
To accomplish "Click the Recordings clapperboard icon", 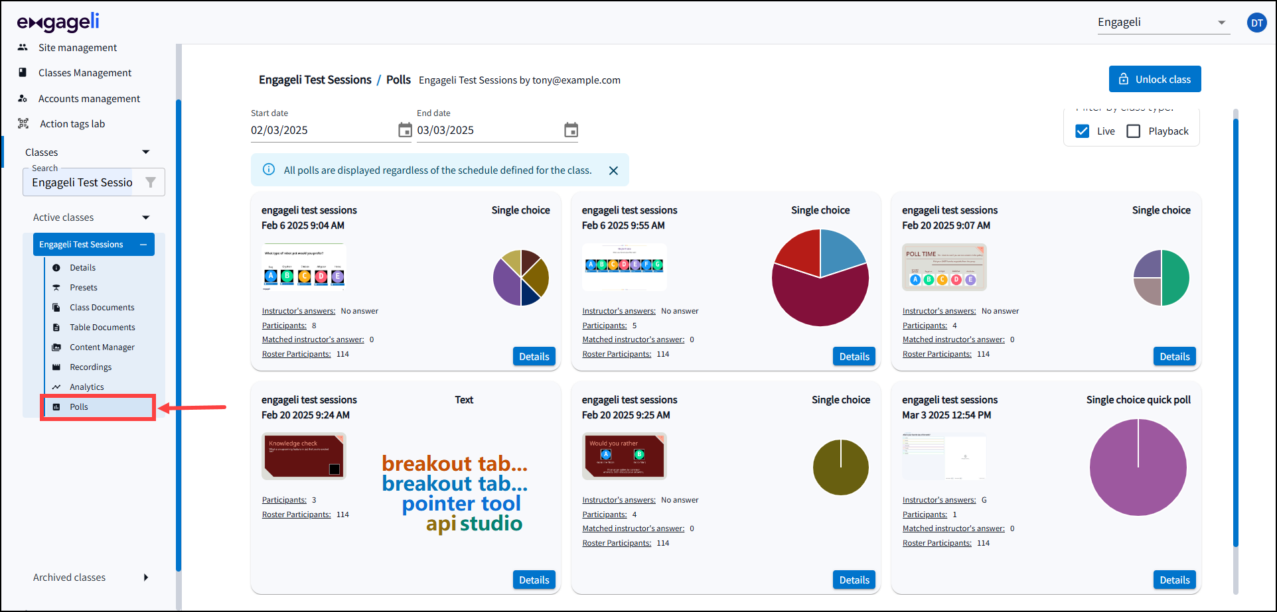I will (56, 367).
